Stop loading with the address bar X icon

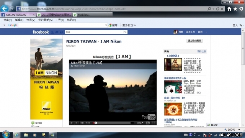[222, 9]
